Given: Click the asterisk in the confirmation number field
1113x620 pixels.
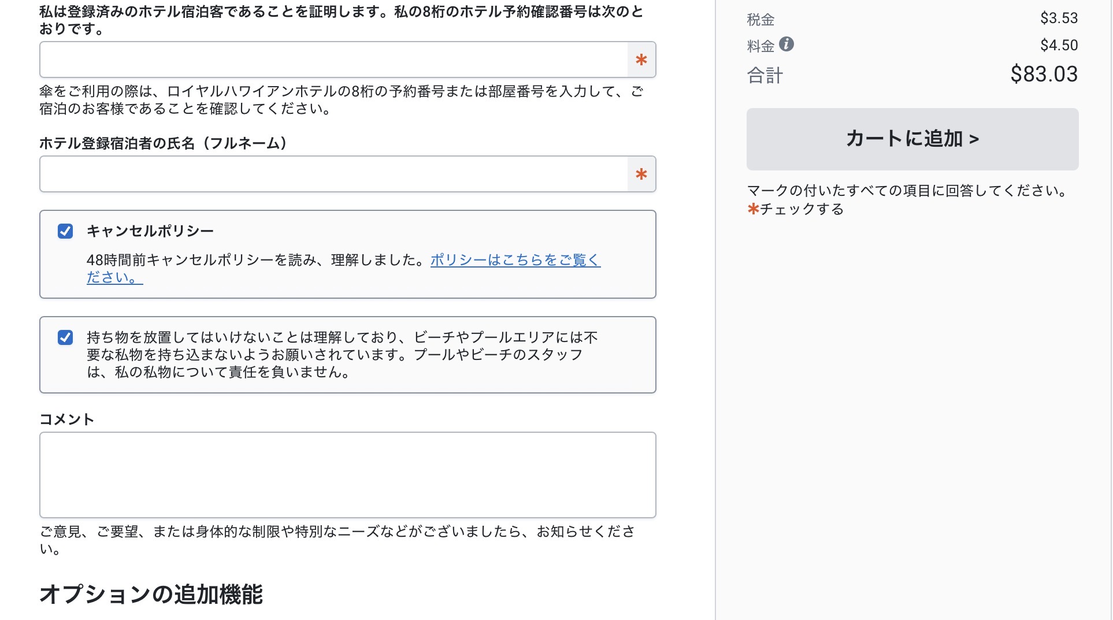Looking at the screenshot, I should click(x=640, y=60).
